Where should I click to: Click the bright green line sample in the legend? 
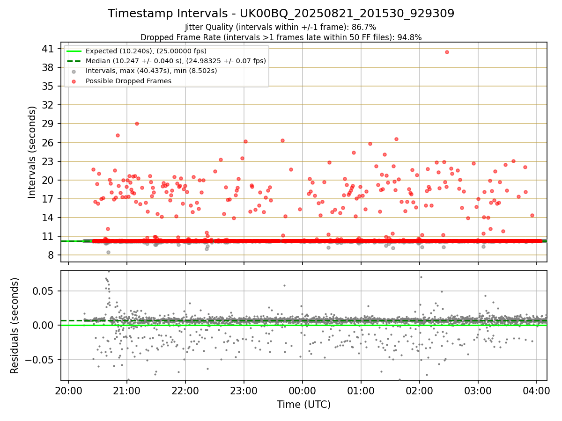click(x=74, y=51)
